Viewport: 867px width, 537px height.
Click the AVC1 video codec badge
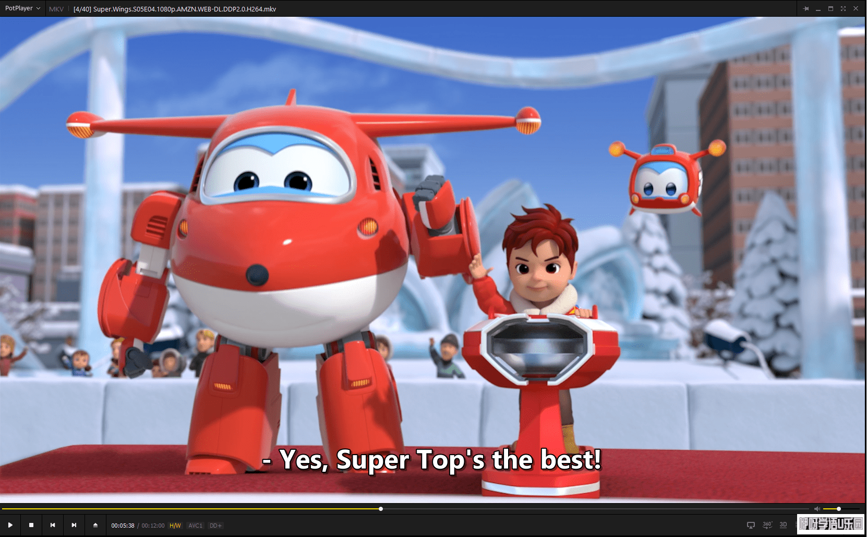[195, 526]
